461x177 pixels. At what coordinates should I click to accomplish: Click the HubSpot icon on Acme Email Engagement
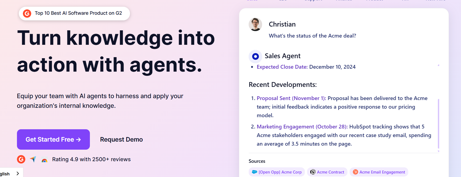[356, 172]
